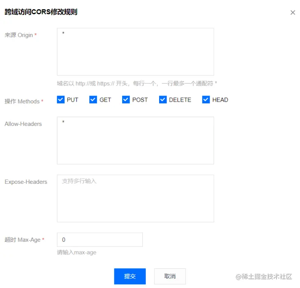Click the Expose-Headers text area
Viewport: 300px width, 288px height.
coord(135,198)
